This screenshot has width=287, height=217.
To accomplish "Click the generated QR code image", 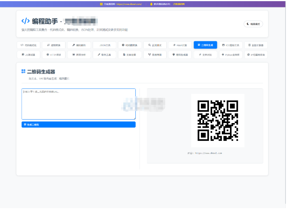I will (x=218, y=121).
